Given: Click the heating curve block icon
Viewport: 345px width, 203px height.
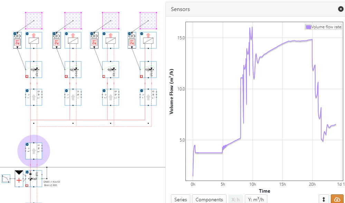Looking at the screenshot, I should tap(6, 178).
